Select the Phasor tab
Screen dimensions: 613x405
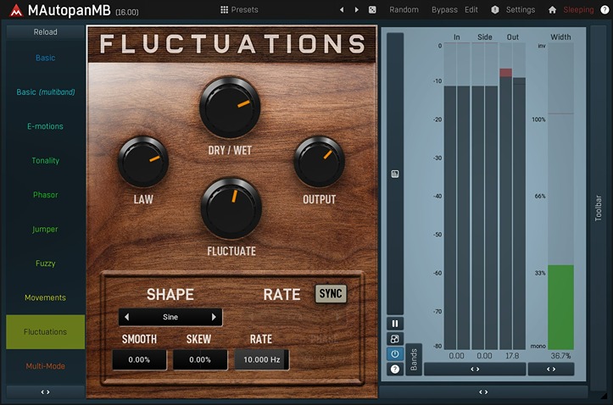coord(45,195)
